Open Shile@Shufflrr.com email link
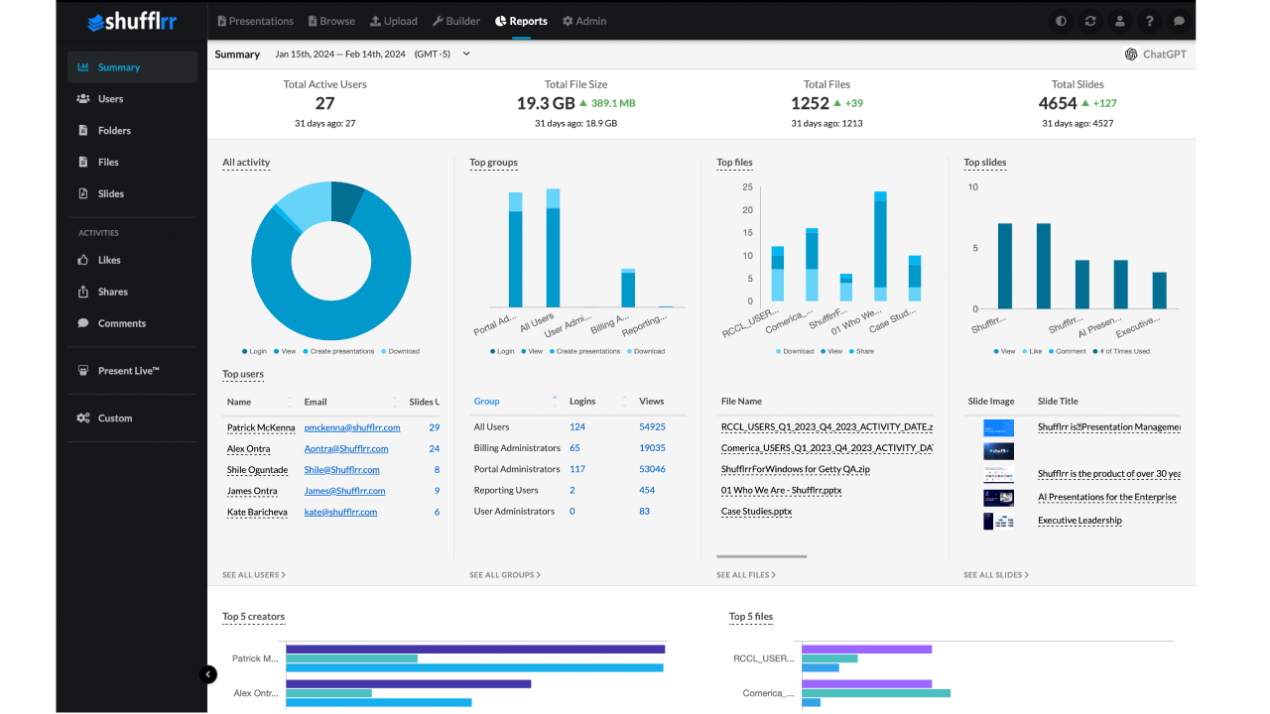This screenshot has height=714, width=1270. (342, 470)
